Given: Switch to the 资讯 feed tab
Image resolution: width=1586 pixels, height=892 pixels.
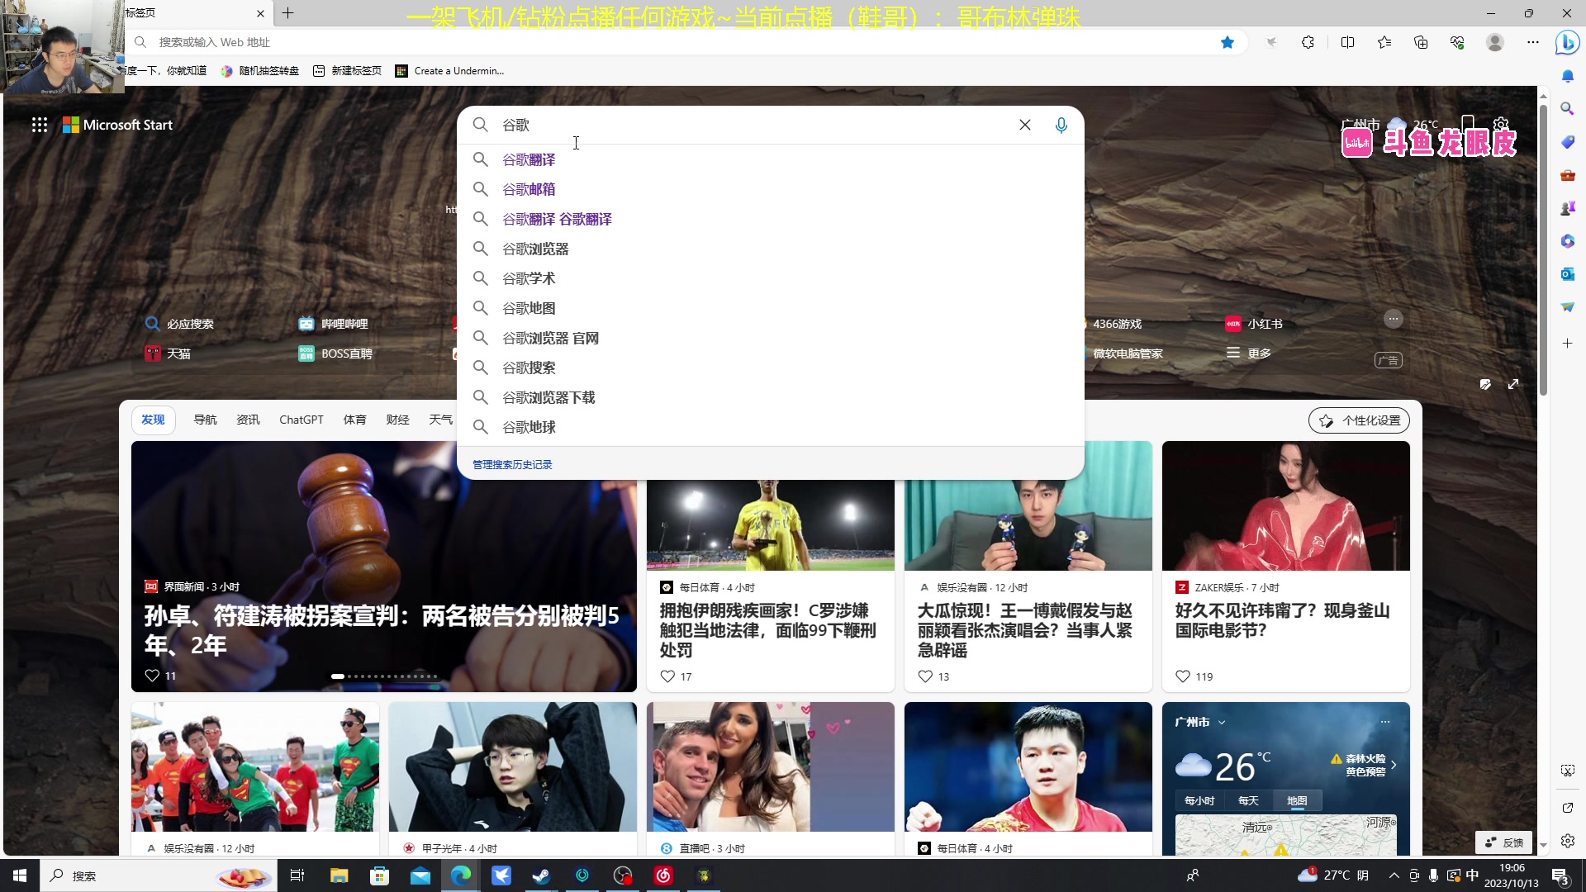Looking at the screenshot, I should click(x=248, y=420).
